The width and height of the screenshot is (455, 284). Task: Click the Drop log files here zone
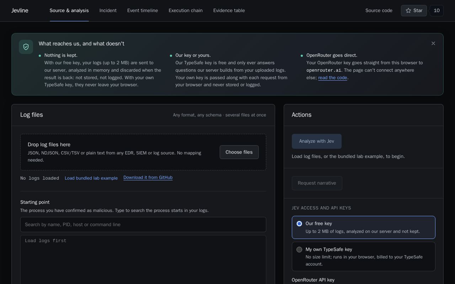(143, 152)
